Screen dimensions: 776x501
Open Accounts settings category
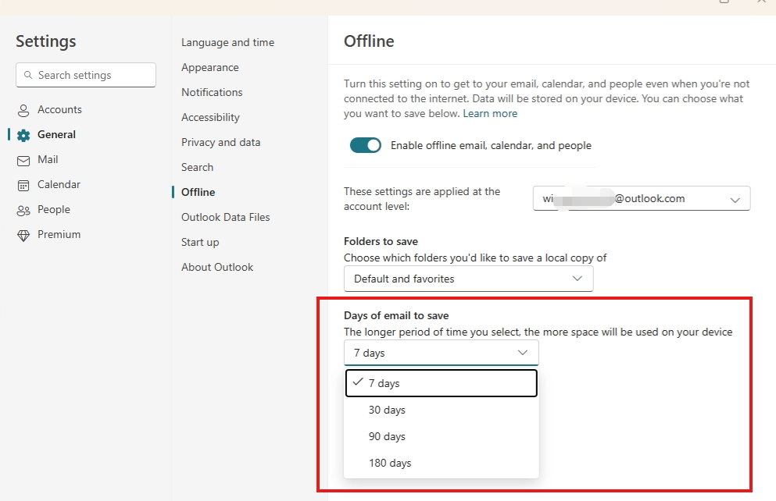(x=59, y=110)
